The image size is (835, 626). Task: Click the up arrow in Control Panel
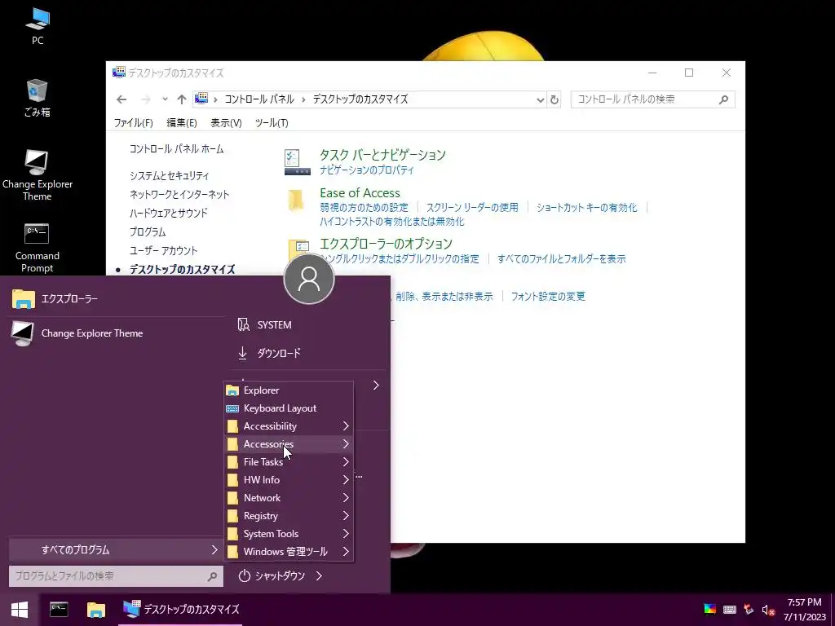click(182, 99)
